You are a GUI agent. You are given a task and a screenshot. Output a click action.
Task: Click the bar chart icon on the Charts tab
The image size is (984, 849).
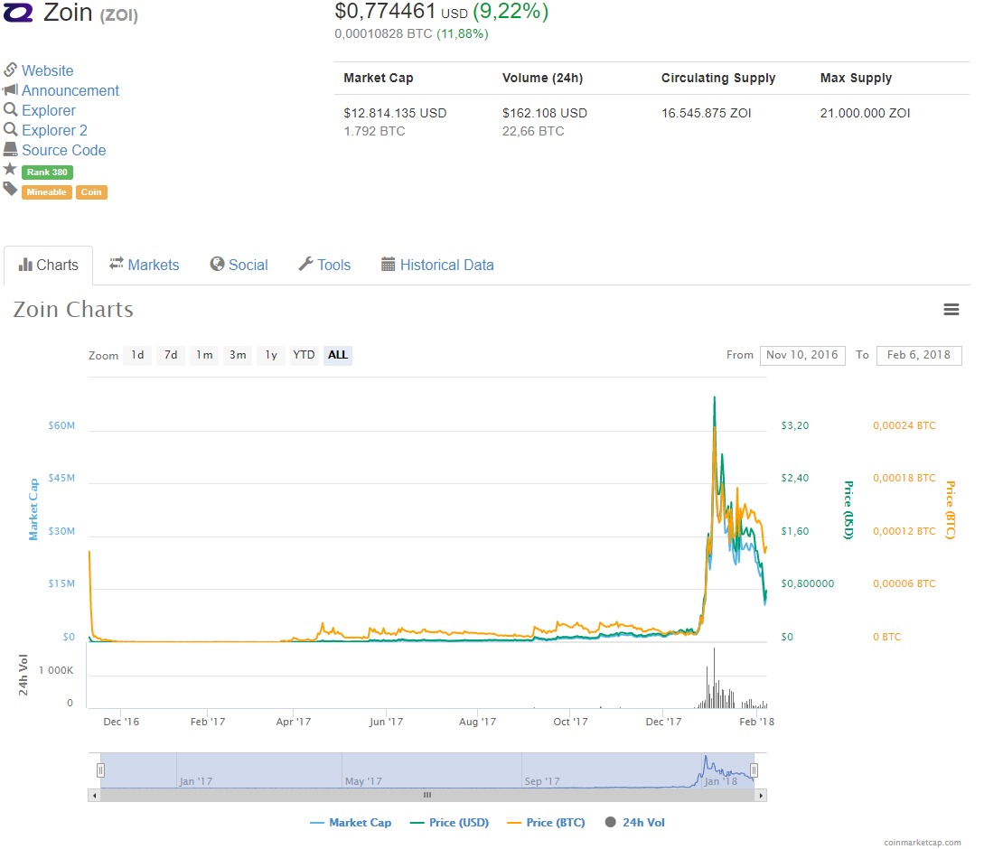click(x=25, y=264)
